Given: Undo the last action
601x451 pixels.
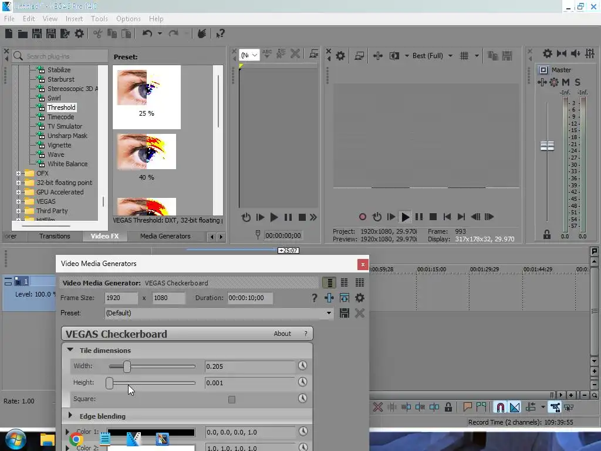Looking at the screenshot, I should (x=147, y=33).
